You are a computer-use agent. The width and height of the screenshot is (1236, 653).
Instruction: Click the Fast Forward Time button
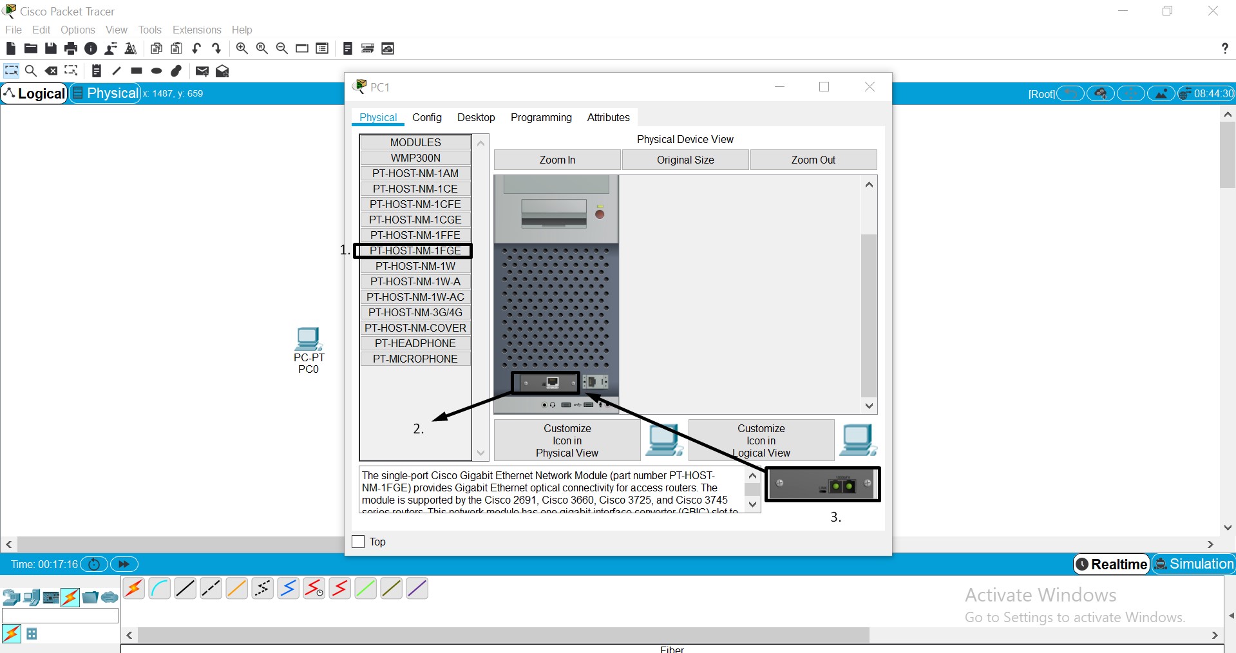coord(124,564)
